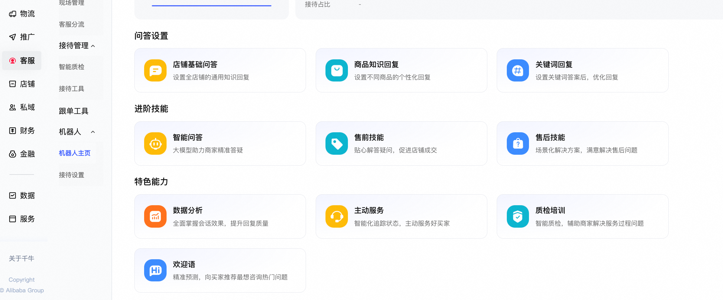Click the 欢迎语 Hi icon

pos(155,270)
